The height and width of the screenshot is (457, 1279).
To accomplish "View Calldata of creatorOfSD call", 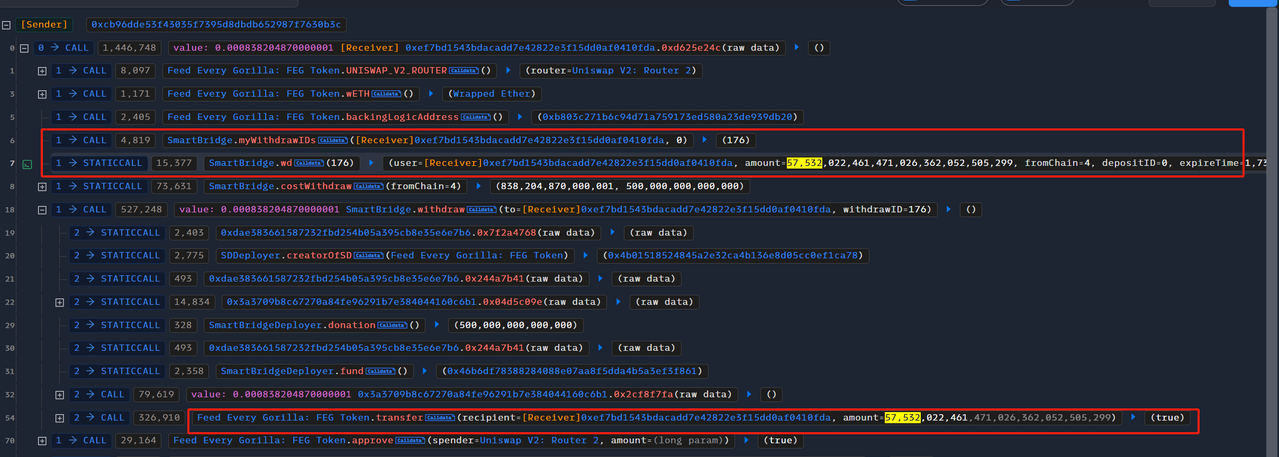I will 368,256.
